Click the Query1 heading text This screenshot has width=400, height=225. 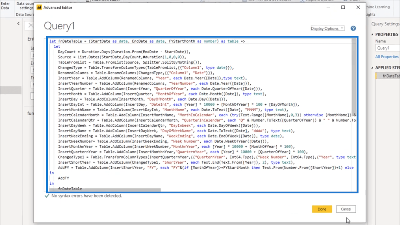tap(59, 26)
